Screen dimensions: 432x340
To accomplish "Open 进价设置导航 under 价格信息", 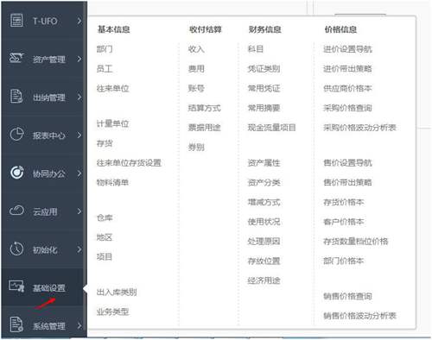I will click(347, 49).
